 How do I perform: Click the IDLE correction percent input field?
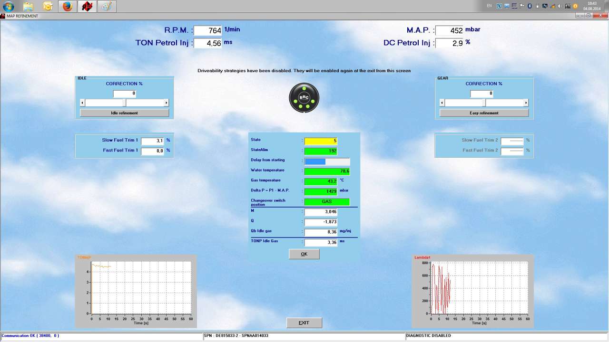125,94
